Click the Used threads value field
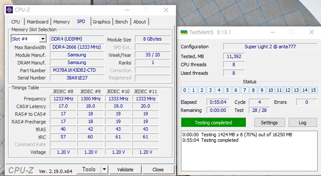Image resolution: width=321 pixels, height=176 pixels. [x=234, y=73]
